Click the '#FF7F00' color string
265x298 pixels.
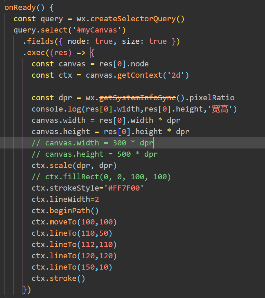pos(124,188)
